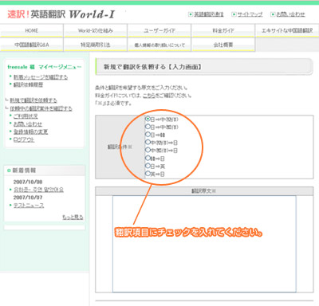Click 新規で翻訳を依頼する in the sidebar
Image resolution: width=319 pixels, height=306 pixels.
pyautogui.click(x=33, y=100)
